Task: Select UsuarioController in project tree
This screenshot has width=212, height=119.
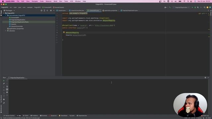Action: (17, 26)
